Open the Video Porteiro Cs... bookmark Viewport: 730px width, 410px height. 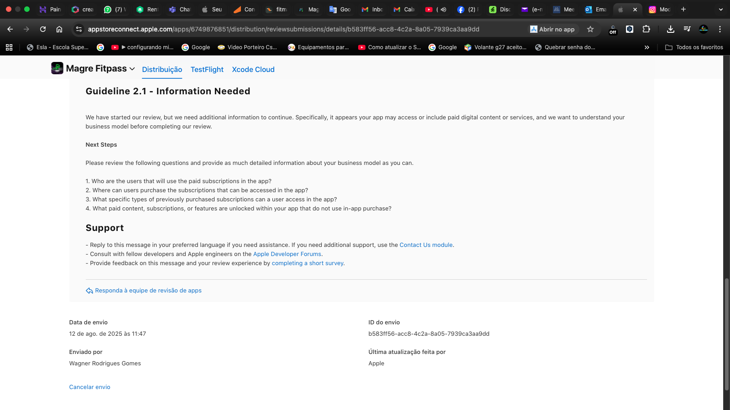coord(247,47)
